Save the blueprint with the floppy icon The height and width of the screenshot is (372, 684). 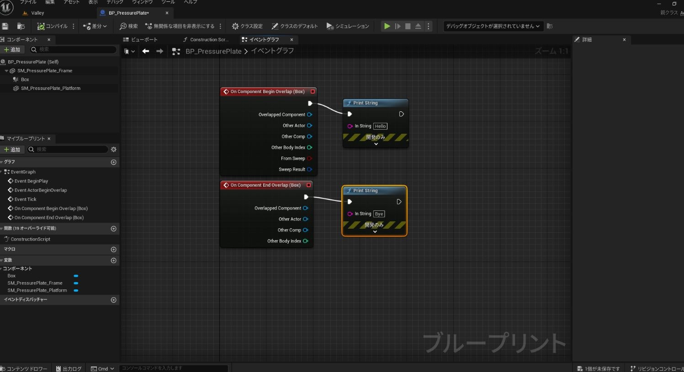[x=5, y=26]
